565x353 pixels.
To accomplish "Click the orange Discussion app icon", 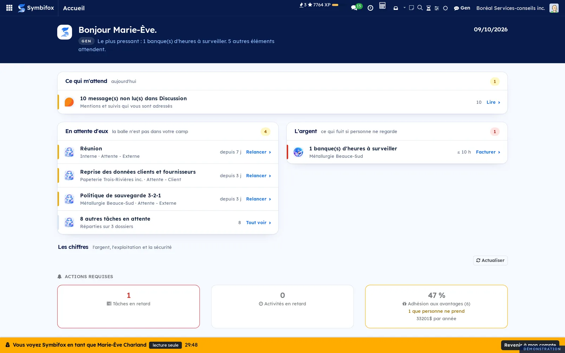I will click(x=69, y=102).
